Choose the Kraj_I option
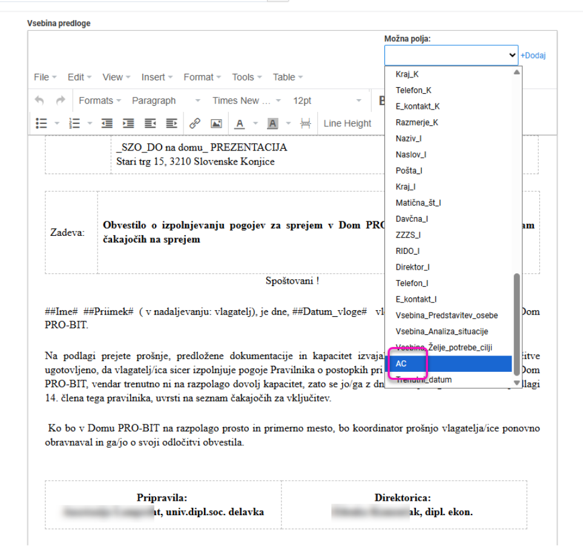583x546 pixels. [x=449, y=187]
